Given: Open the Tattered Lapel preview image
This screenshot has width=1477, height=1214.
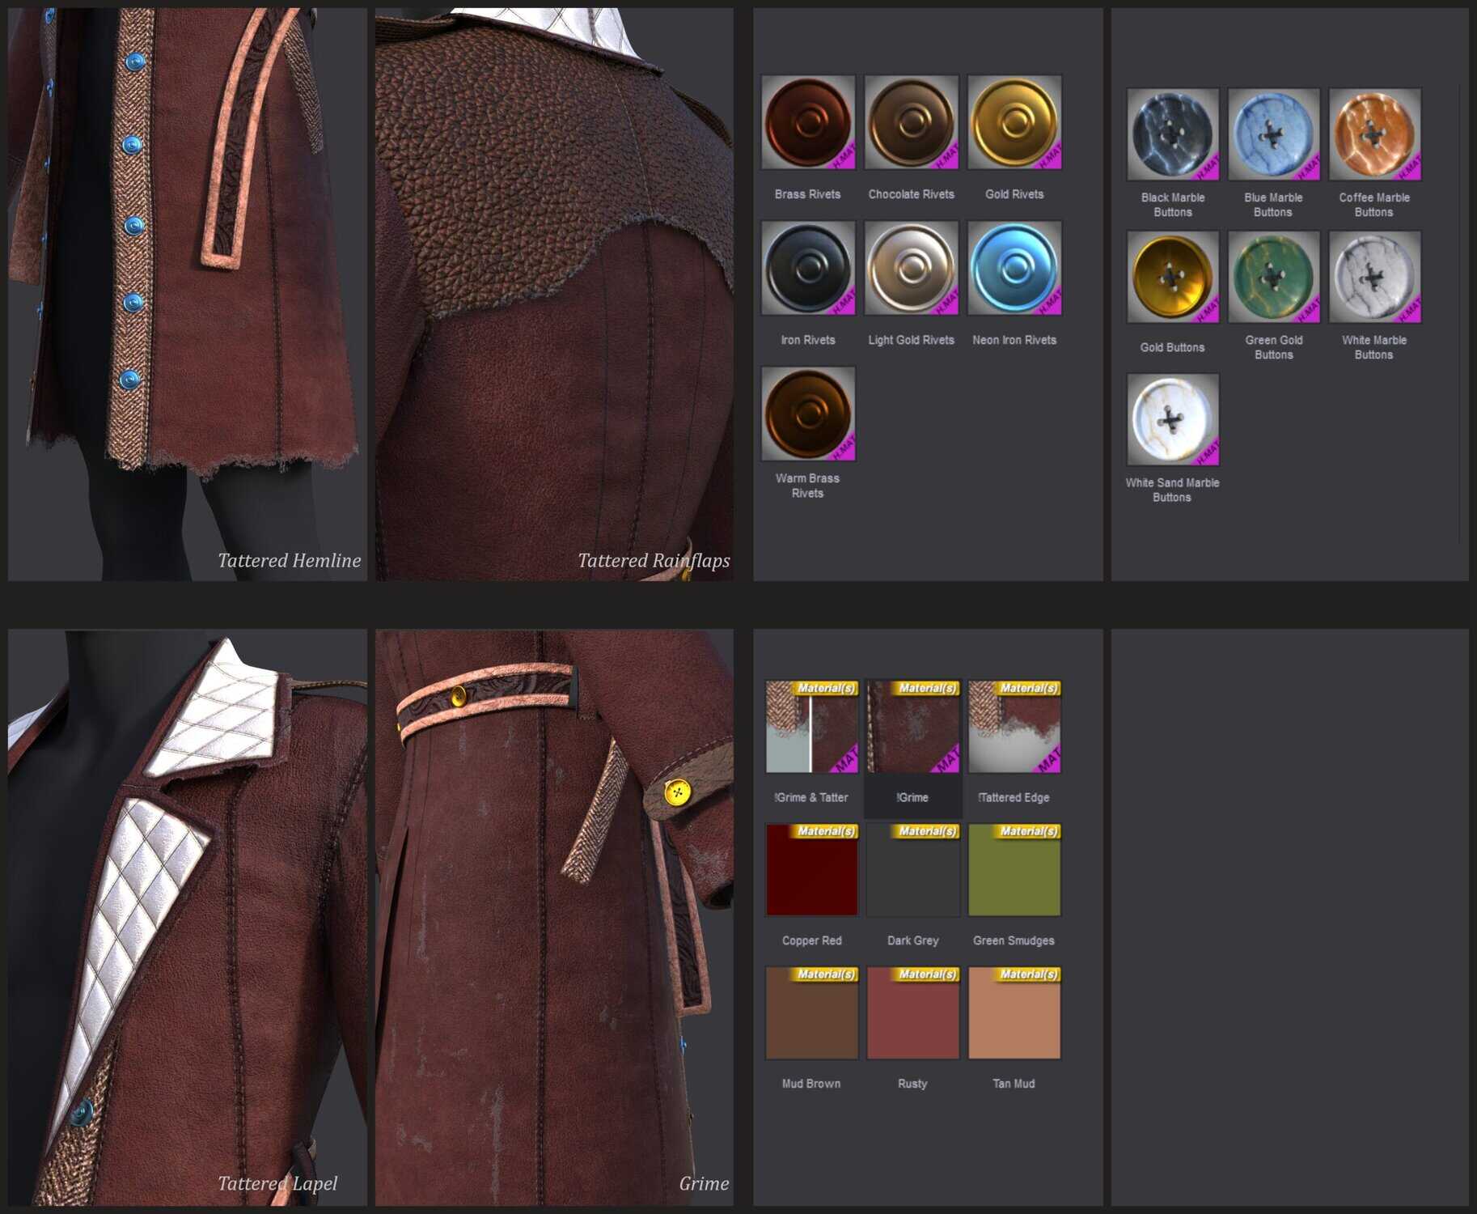Looking at the screenshot, I should pyautogui.click(x=187, y=917).
